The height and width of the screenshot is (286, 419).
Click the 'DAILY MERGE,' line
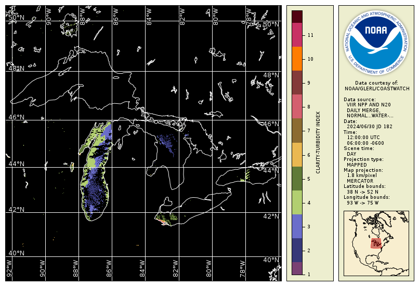363,110
